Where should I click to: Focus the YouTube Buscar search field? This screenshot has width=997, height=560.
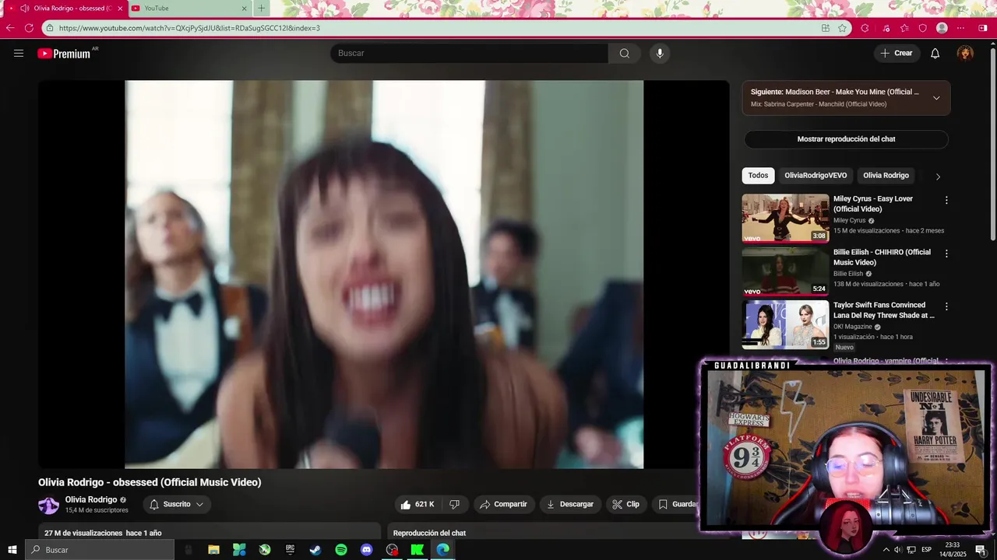[x=470, y=53]
